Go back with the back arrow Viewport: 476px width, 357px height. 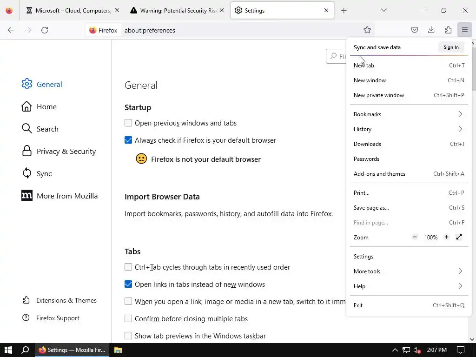pyautogui.click(x=11, y=30)
